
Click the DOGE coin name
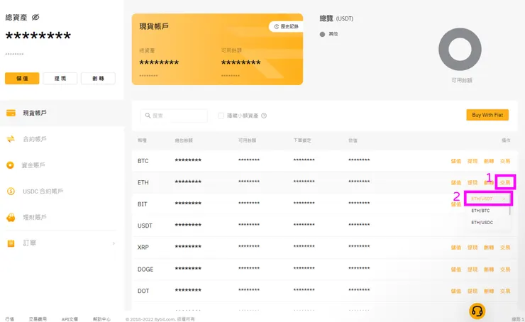click(x=145, y=270)
